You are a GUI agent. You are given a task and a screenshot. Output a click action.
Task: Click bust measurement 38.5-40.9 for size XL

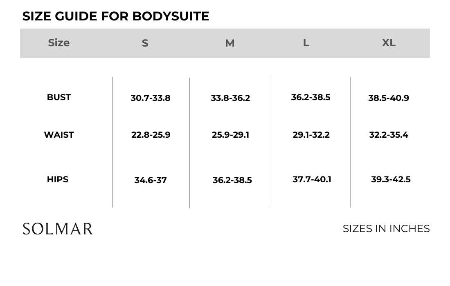pos(389,98)
